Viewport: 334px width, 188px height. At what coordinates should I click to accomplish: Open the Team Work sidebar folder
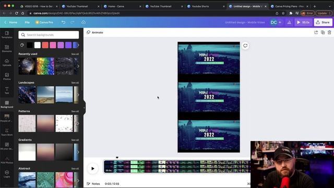click(x=7, y=132)
